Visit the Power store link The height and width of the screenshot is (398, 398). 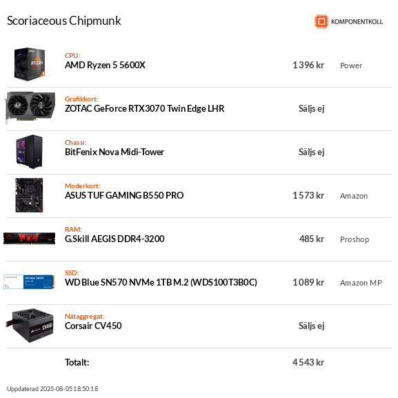click(351, 66)
